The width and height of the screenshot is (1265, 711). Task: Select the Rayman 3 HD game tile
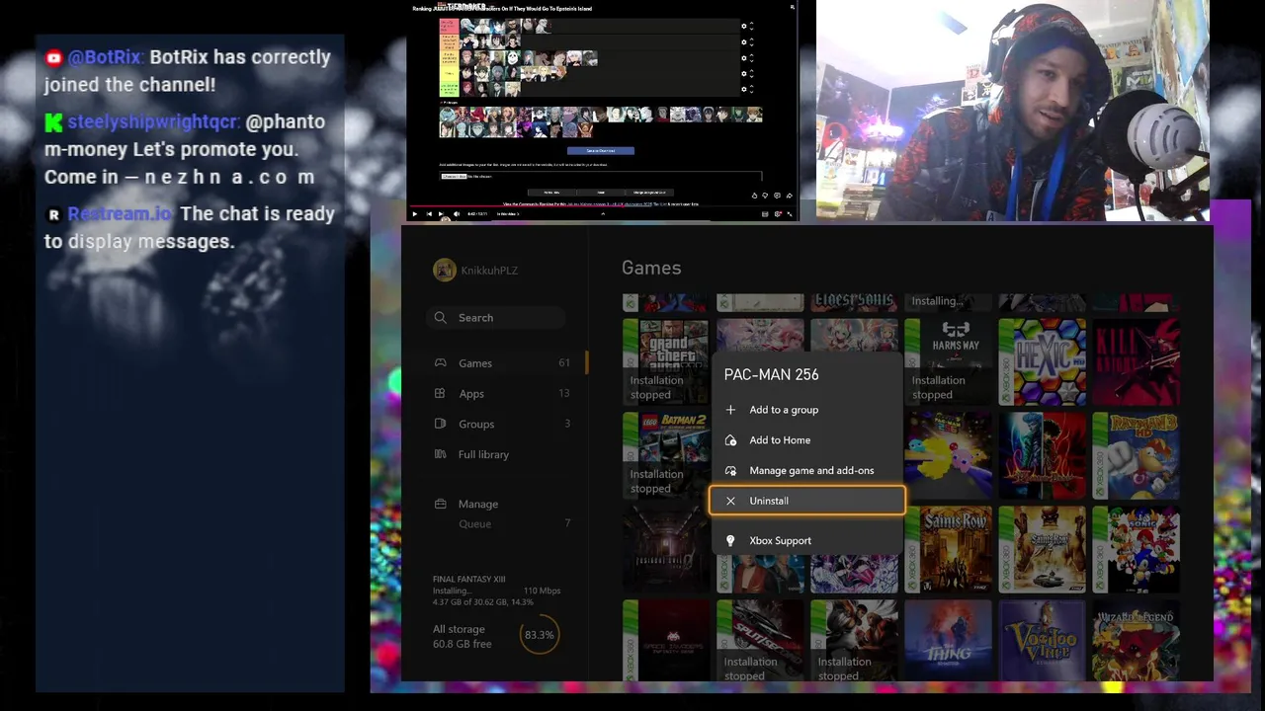pos(1136,455)
